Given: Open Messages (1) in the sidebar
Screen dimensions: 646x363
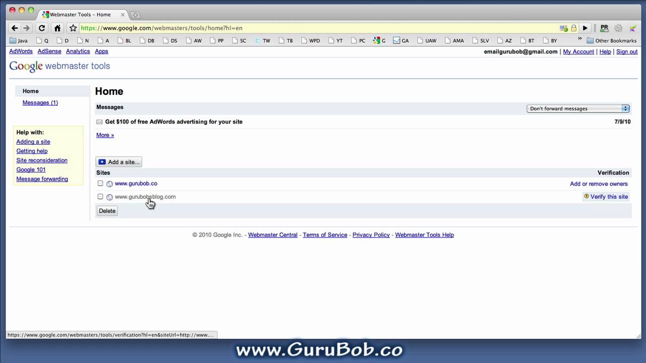Looking at the screenshot, I should click(x=40, y=103).
